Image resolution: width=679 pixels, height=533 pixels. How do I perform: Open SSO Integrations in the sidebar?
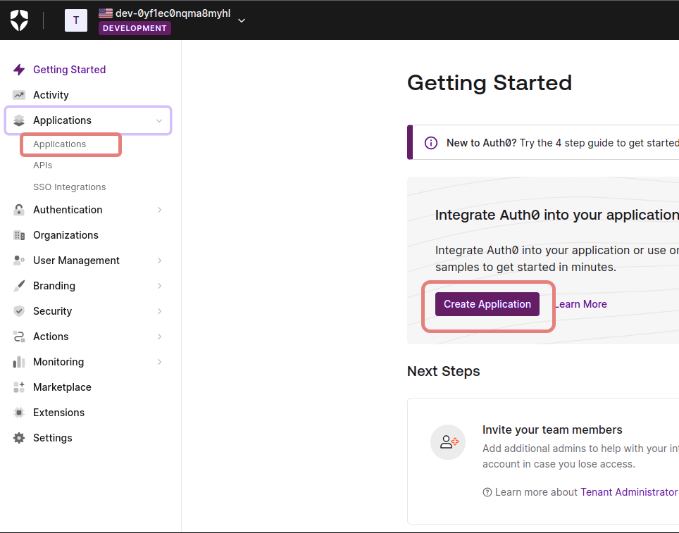point(69,187)
